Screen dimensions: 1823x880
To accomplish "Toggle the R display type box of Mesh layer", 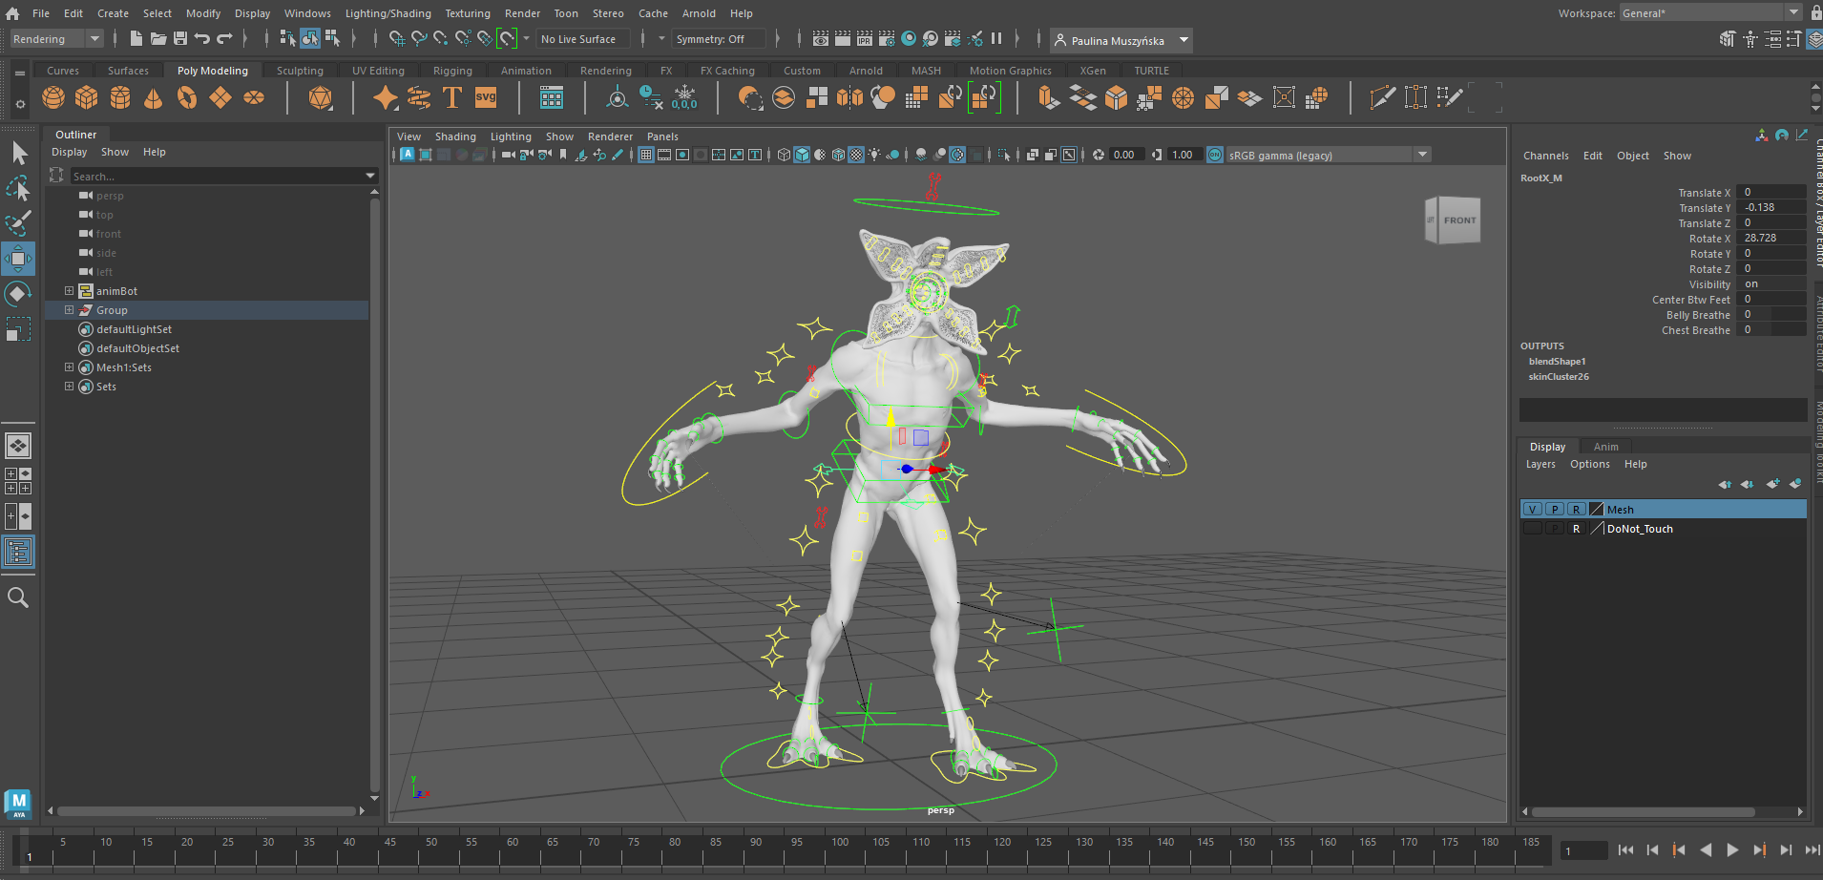I will pyautogui.click(x=1577, y=510).
